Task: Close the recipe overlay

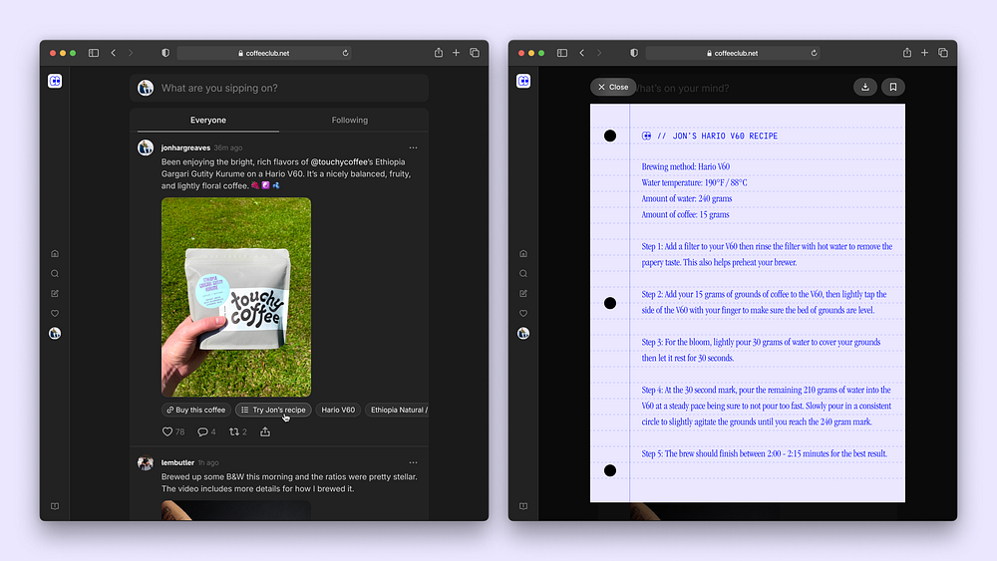Action: 613,87
